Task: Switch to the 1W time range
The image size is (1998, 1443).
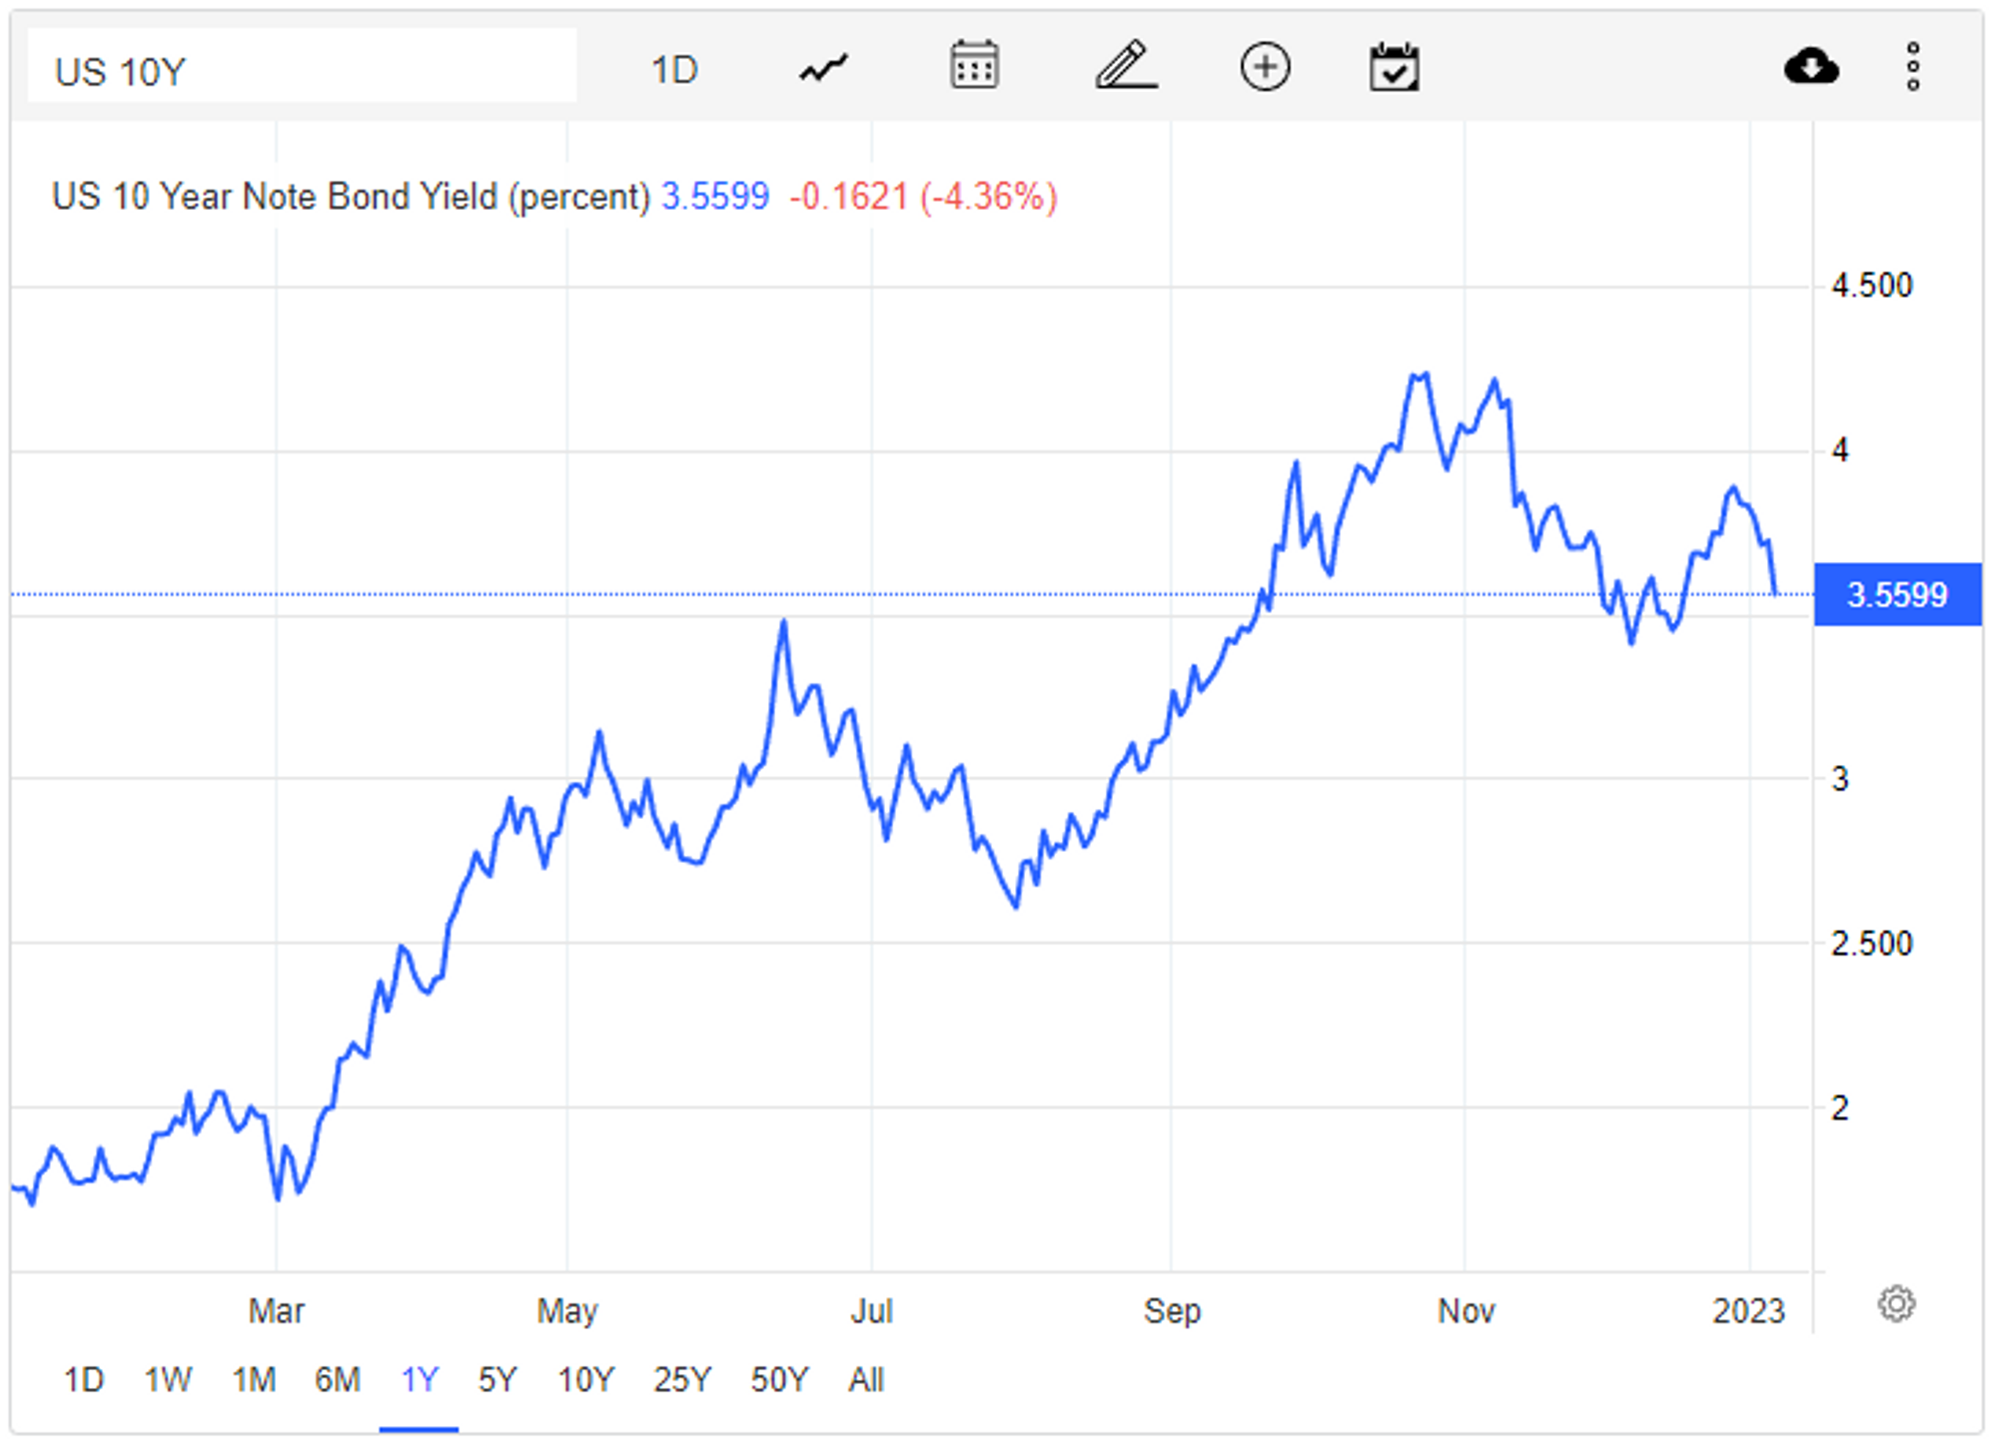Action: coord(168,1380)
